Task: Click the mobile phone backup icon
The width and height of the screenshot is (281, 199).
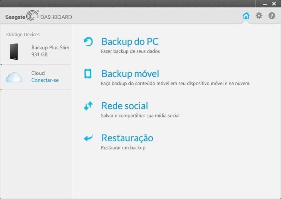Action: point(88,74)
